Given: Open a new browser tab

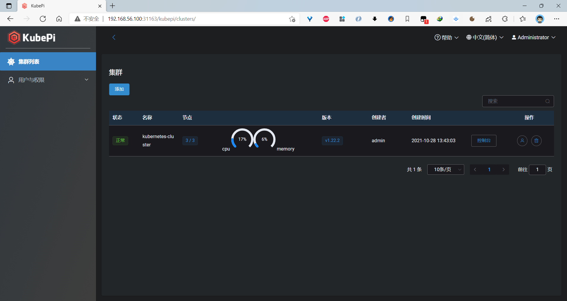Looking at the screenshot, I should point(113,6).
